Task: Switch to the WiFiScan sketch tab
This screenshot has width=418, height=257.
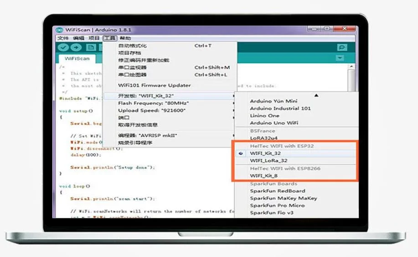Action: pos(77,58)
